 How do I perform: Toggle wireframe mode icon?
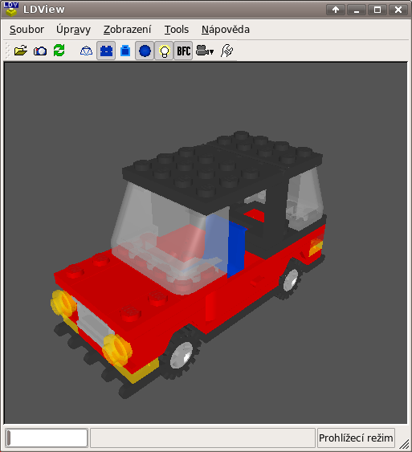tap(86, 51)
